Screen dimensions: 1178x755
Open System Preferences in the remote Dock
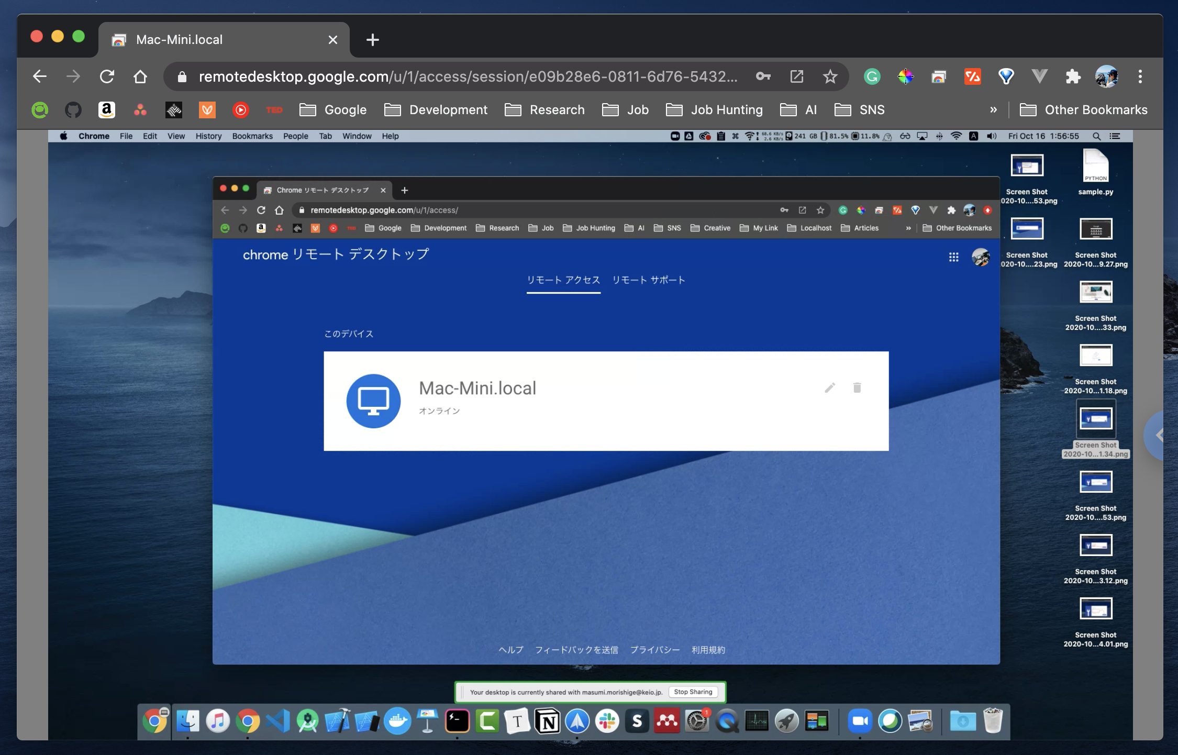click(x=697, y=721)
